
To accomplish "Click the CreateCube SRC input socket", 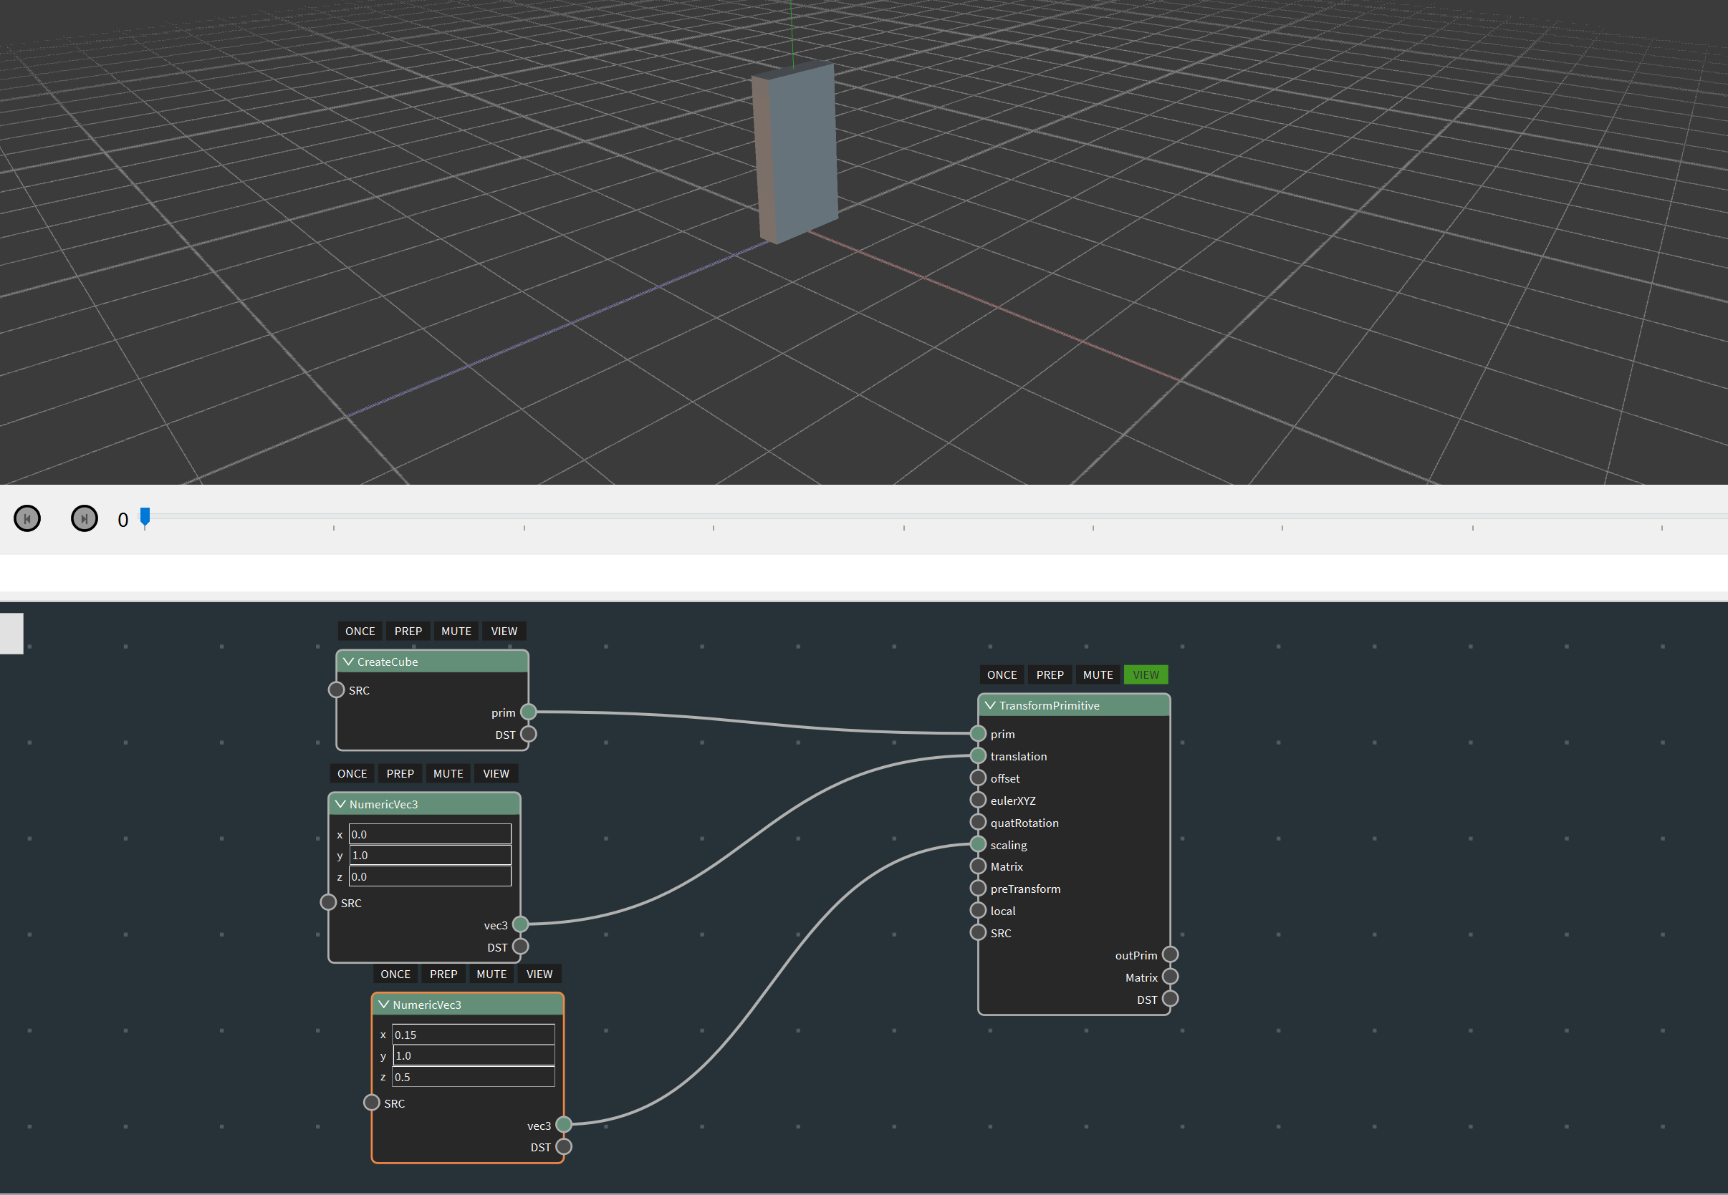I will click(x=336, y=690).
